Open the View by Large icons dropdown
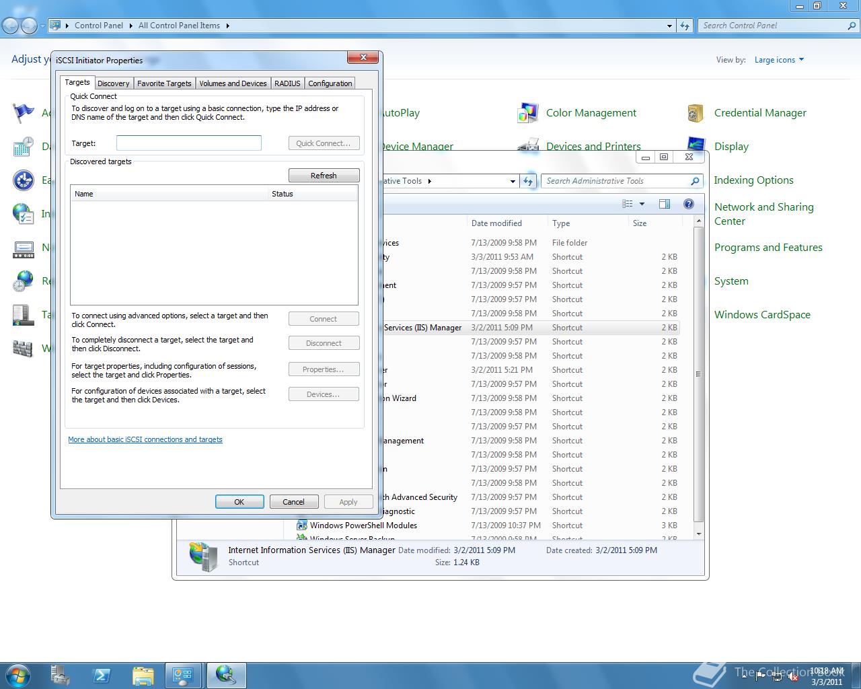This screenshot has width=861, height=689. [x=779, y=60]
